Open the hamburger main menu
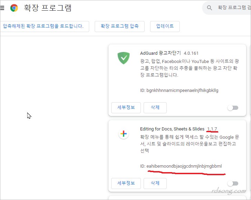 click(2, 8)
